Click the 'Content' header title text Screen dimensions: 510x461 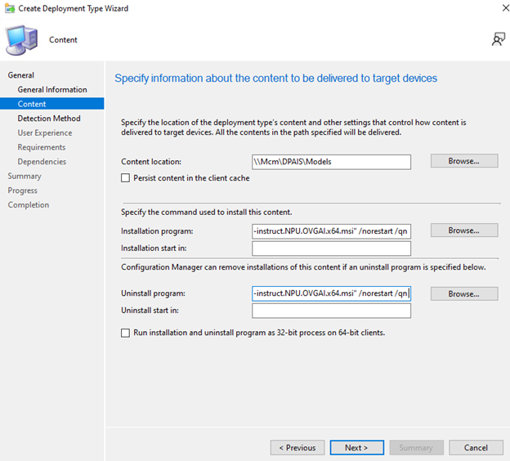point(63,40)
